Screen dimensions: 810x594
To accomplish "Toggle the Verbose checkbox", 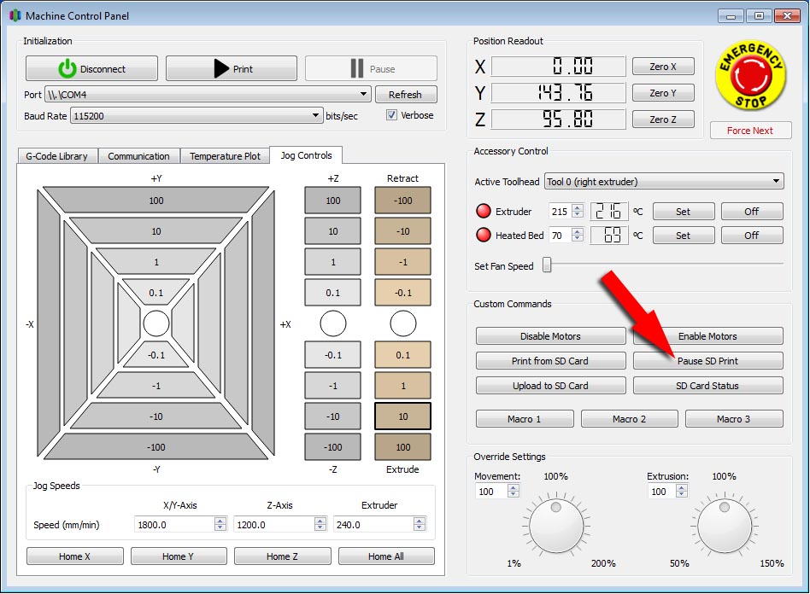I will (392, 115).
